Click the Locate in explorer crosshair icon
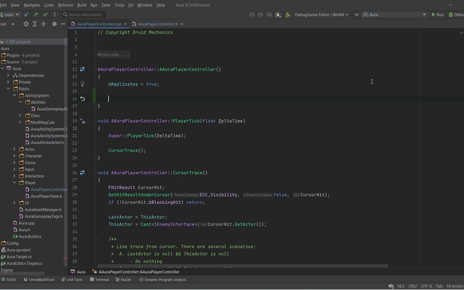The height and width of the screenshot is (290, 464). 26,24
